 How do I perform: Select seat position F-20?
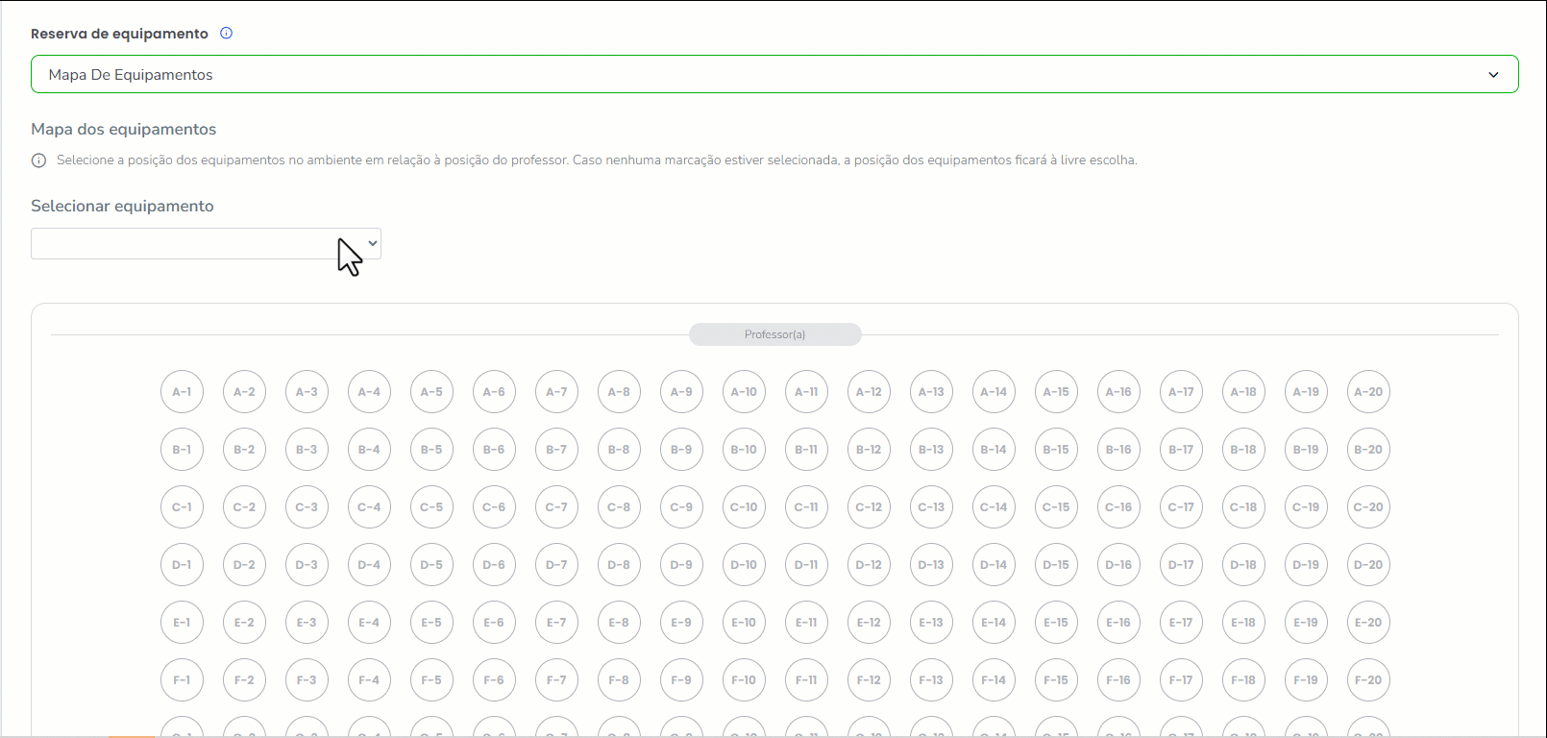tap(1368, 680)
